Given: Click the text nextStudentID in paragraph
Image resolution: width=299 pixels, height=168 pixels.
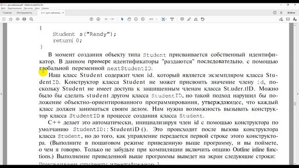Looking at the screenshot, I should point(129,69).
